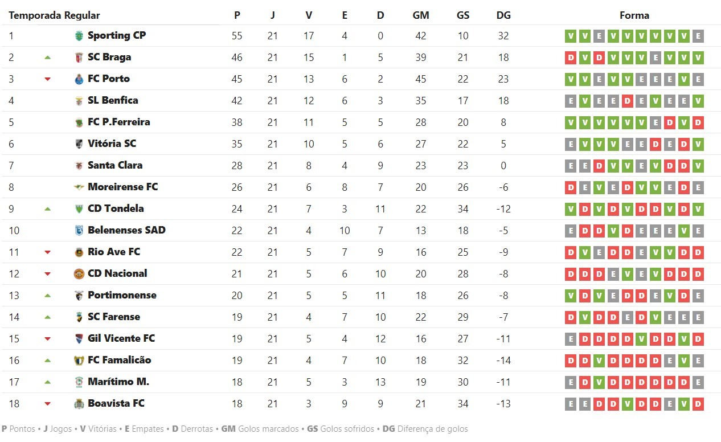Open the Santa Clara team link

[115, 165]
